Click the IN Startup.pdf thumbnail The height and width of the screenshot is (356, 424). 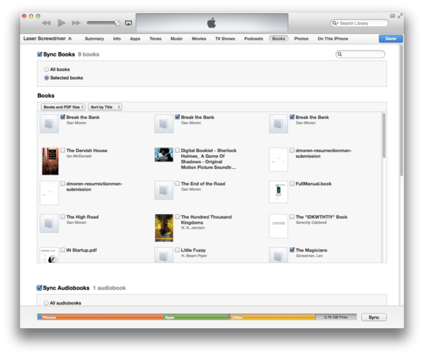[x=49, y=255]
